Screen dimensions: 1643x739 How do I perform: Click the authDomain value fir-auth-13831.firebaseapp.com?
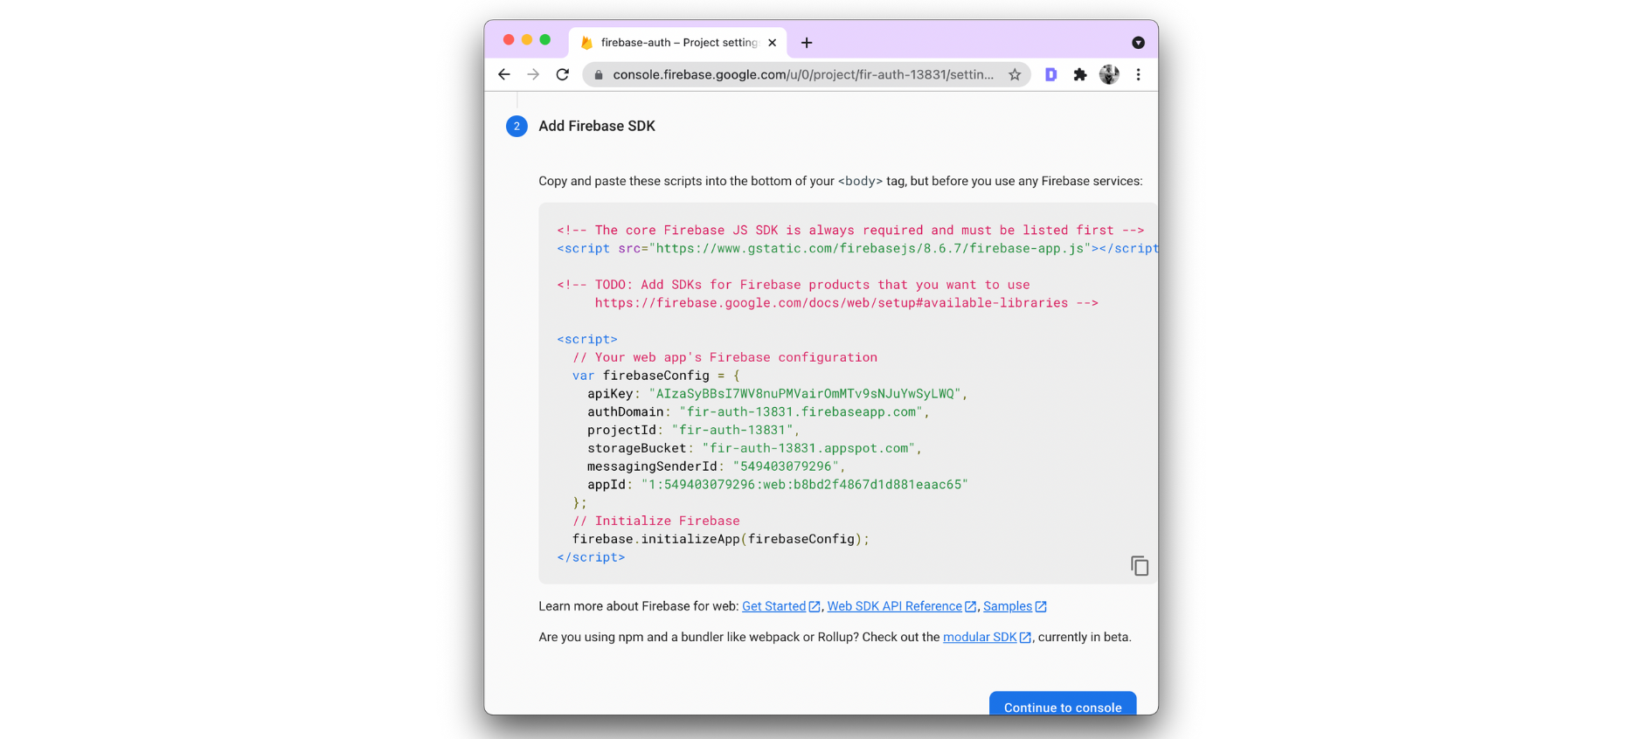[801, 412]
